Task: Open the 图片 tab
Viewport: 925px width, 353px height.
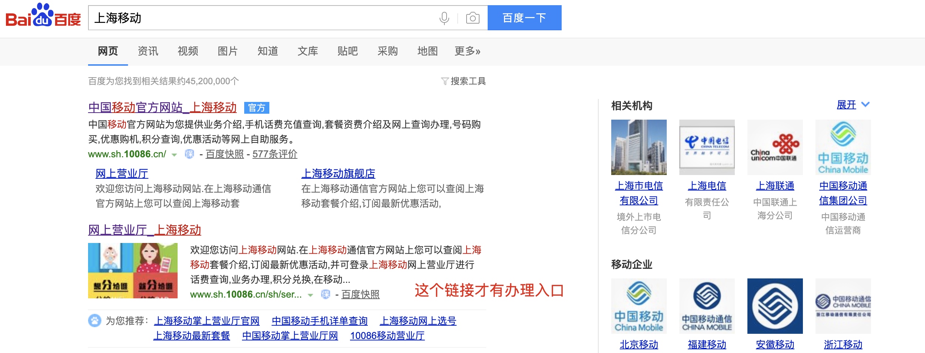Action: (x=228, y=51)
